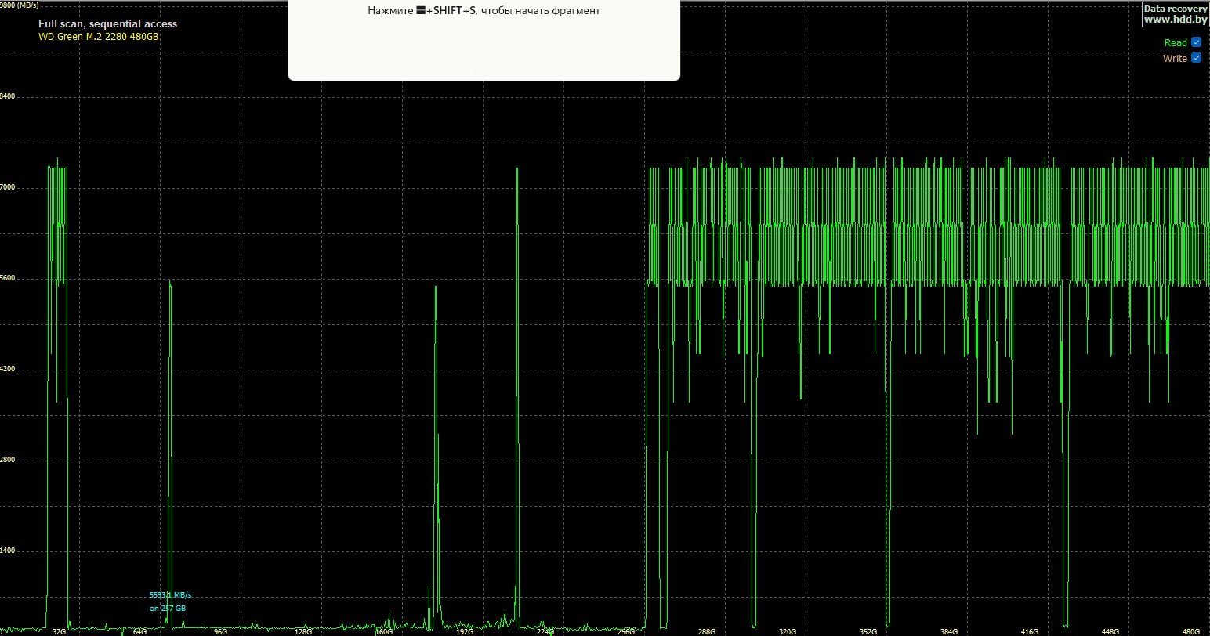The height and width of the screenshot is (636, 1210).
Task: Click the 'on 257 GB' position readout
Action: (168, 608)
